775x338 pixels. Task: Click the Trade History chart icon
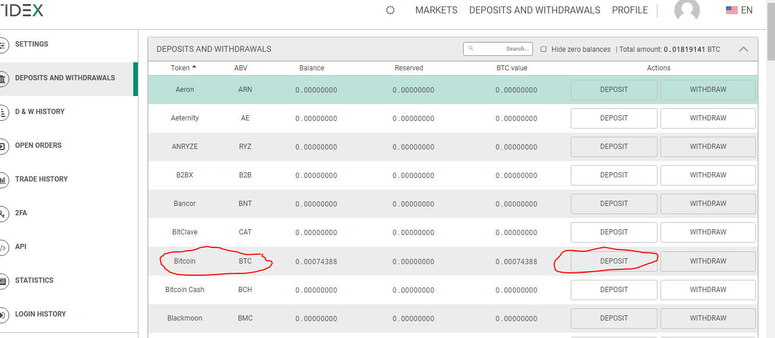pyautogui.click(x=3, y=179)
